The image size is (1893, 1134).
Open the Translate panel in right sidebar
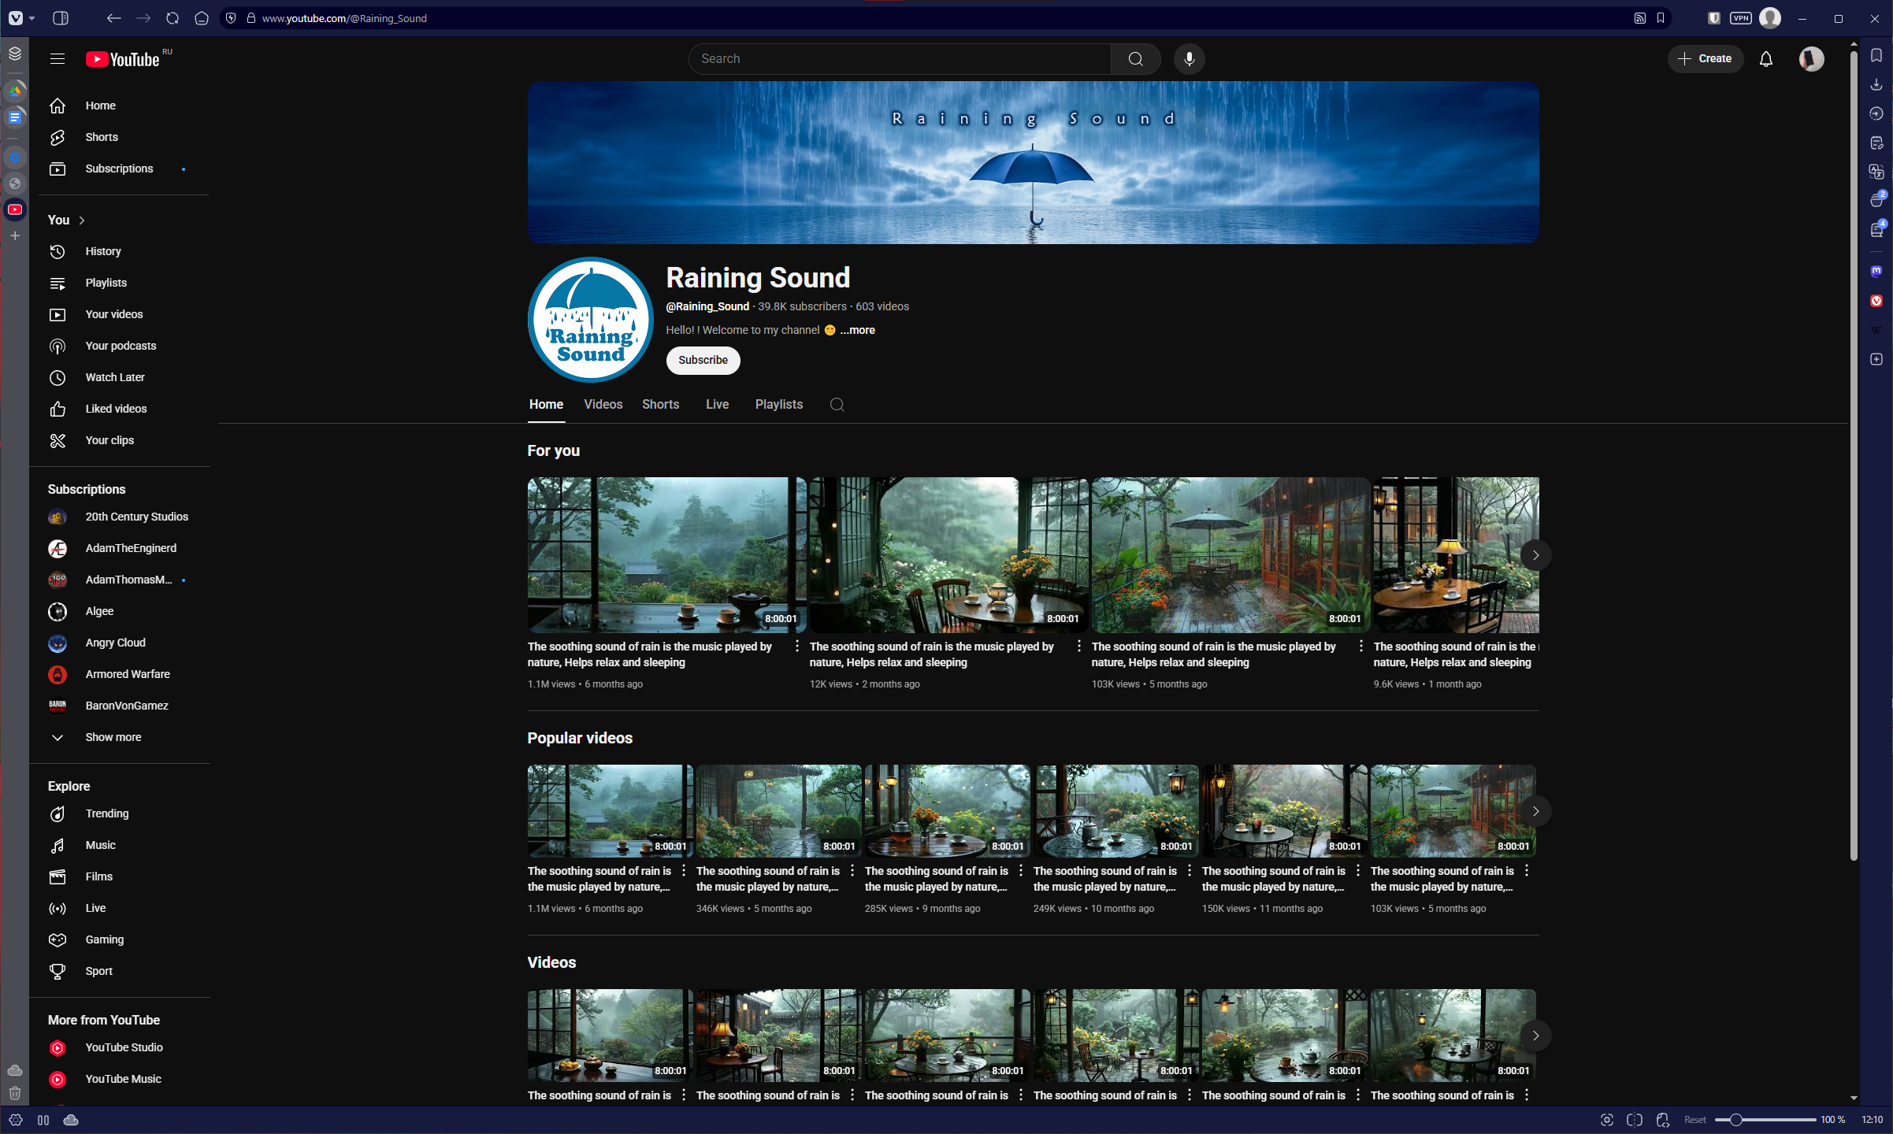coord(1876,172)
